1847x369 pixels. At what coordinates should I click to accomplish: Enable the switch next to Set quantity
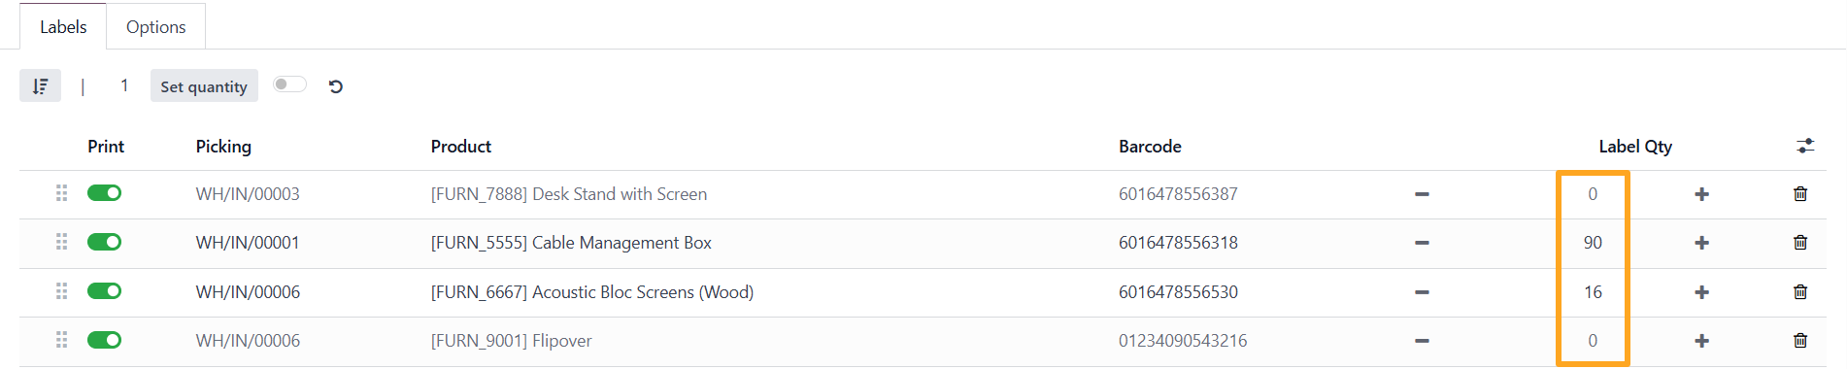tap(289, 84)
